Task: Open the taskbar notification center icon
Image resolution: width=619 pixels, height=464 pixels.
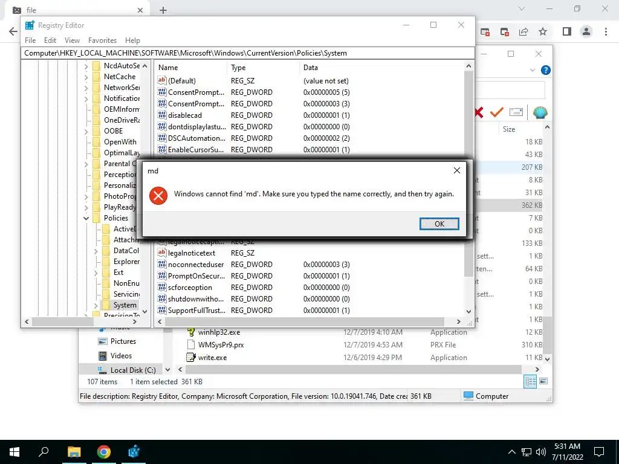Action: pos(599,452)
